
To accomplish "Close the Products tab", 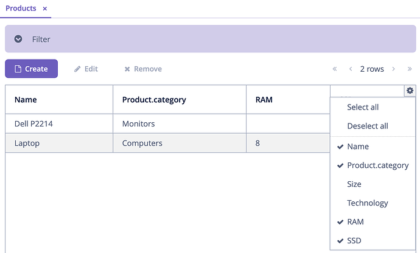I will coord(45,9).
